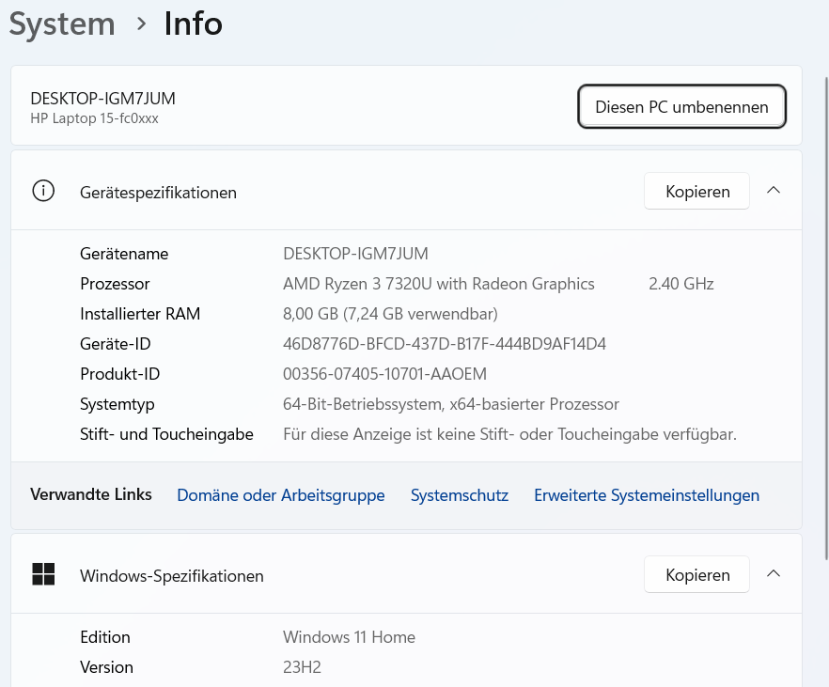Image resolution: width=829 pixels, height=687 pixels.
Task: Click the Diesen PC umbenennen button
Action: [x=681, y=106]
